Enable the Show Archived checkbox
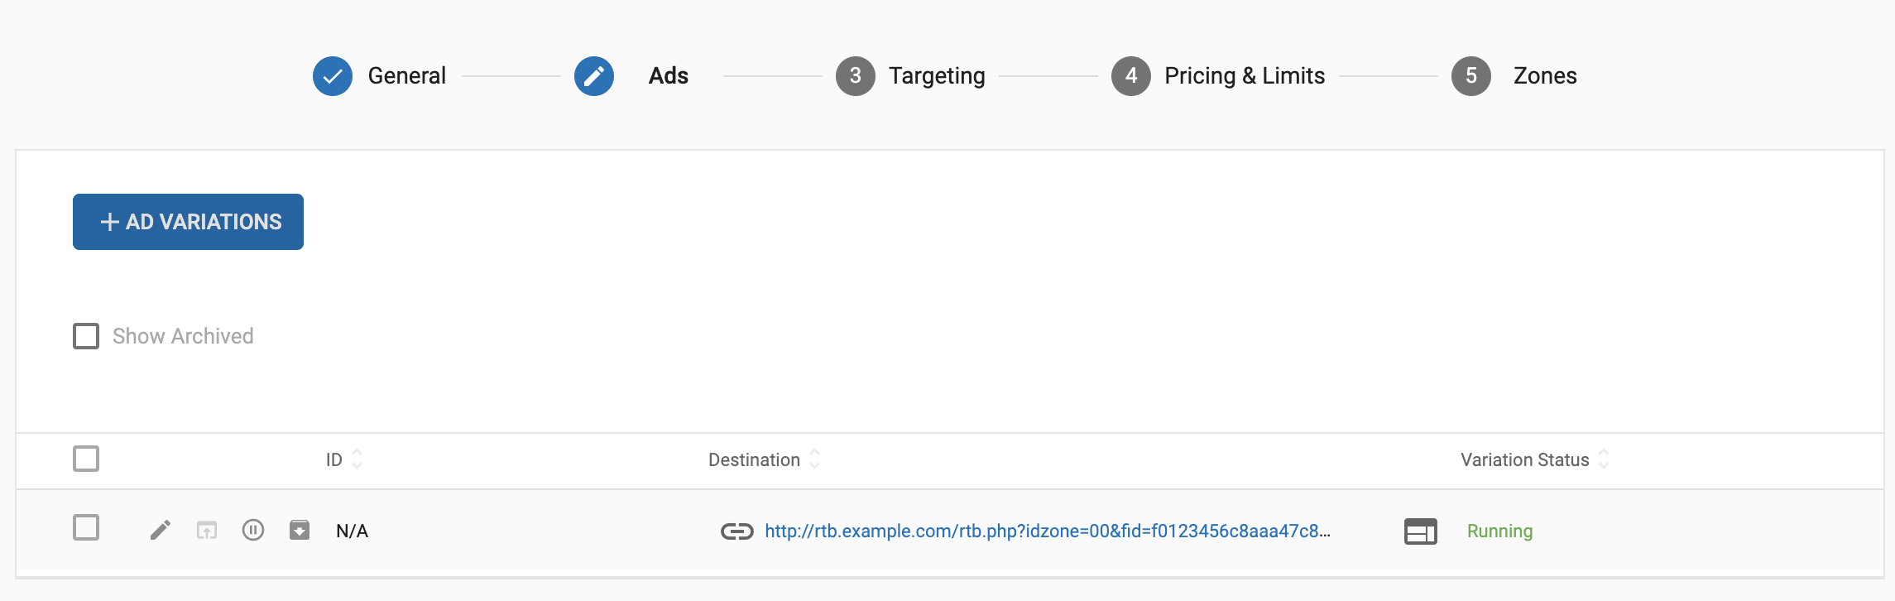This screenshot has width=1895, height=601. pyautogui.click(x=86, y=336)
